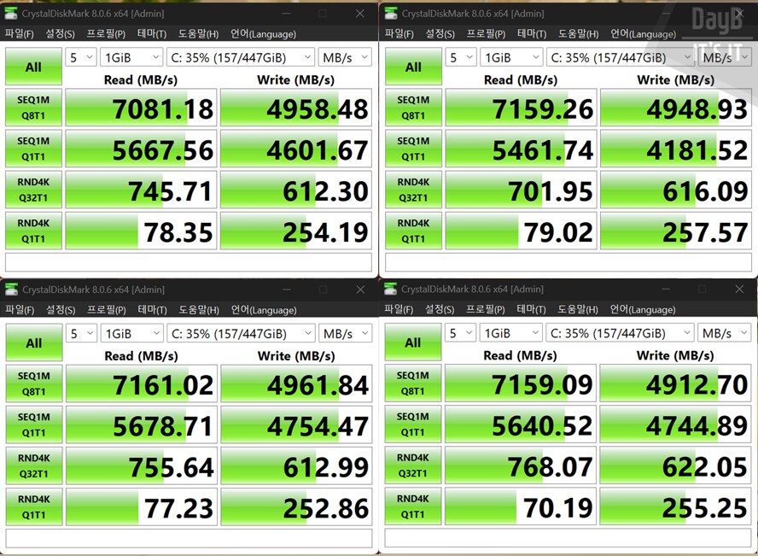Open the test count dropdown showing 5

point(80,56)
